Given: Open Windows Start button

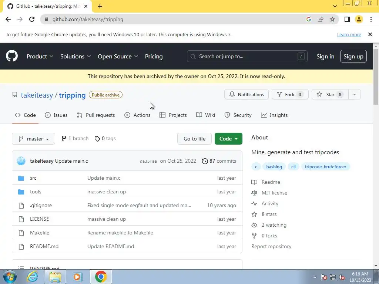Looking at the screenshot, I should [10, 277].
